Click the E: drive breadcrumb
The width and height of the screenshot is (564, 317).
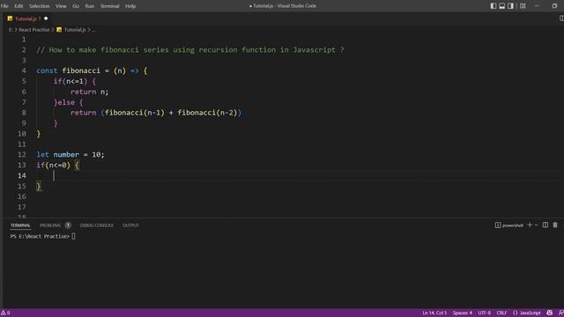[11, 30]
